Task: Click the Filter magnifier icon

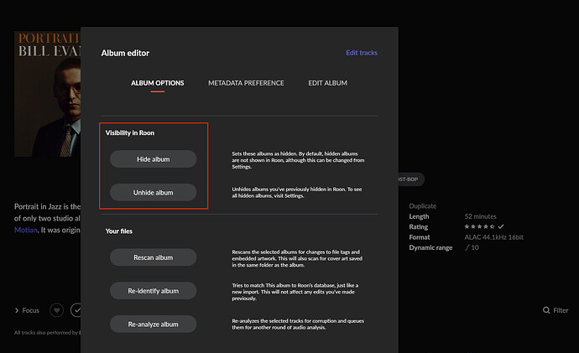Action: pos(546,310)
